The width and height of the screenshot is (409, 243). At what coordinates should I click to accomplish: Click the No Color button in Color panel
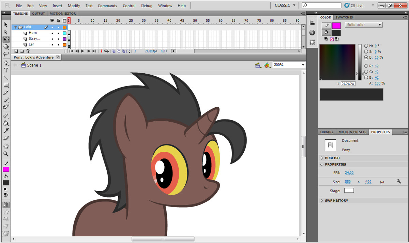coord(332,39)
